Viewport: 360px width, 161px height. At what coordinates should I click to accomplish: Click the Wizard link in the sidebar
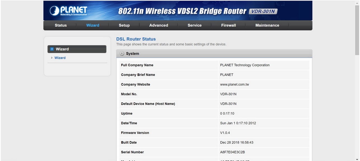click(x=60, y=58)
